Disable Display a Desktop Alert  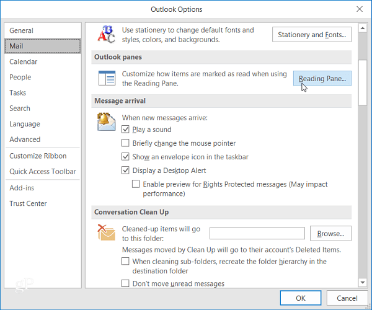pyautogui.click(x=125, y=170)
